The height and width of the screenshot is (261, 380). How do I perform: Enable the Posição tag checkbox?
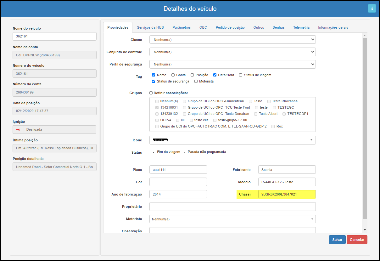[x=192, y=75]
